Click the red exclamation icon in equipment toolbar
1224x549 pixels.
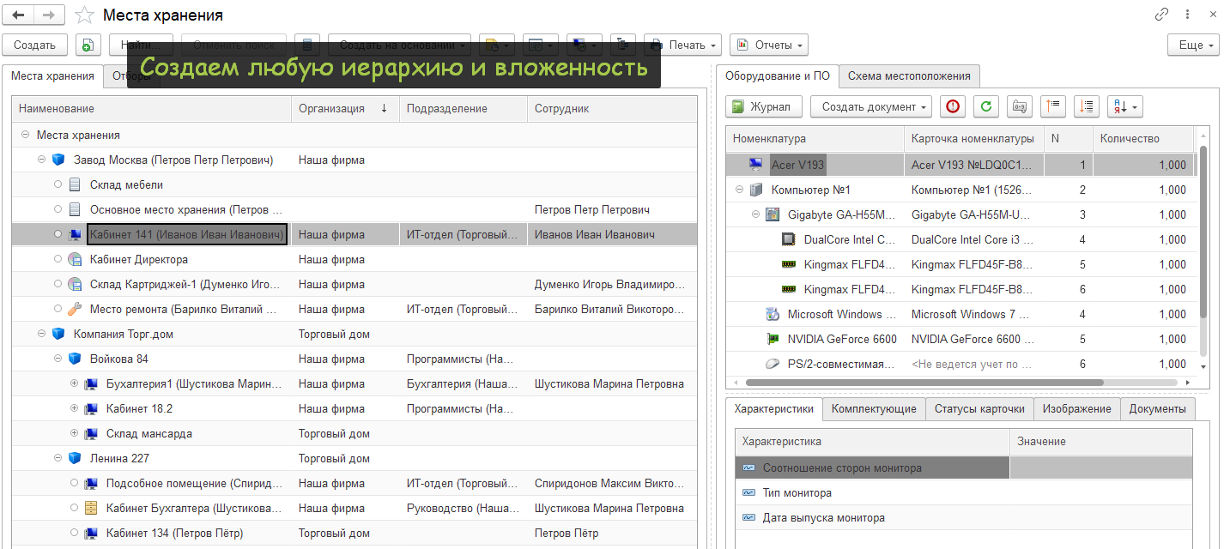(x=953, y=106)
